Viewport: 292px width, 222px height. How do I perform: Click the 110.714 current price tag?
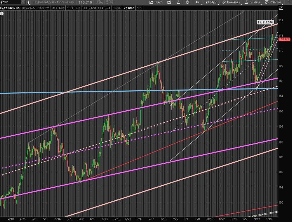[x=284, y=39]
